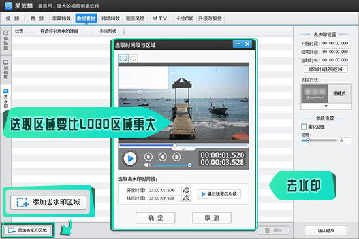Screen dimensions: 359x239
Task: Enable the 柔化边缘 checkbox
Action: (x=304, y=127)
